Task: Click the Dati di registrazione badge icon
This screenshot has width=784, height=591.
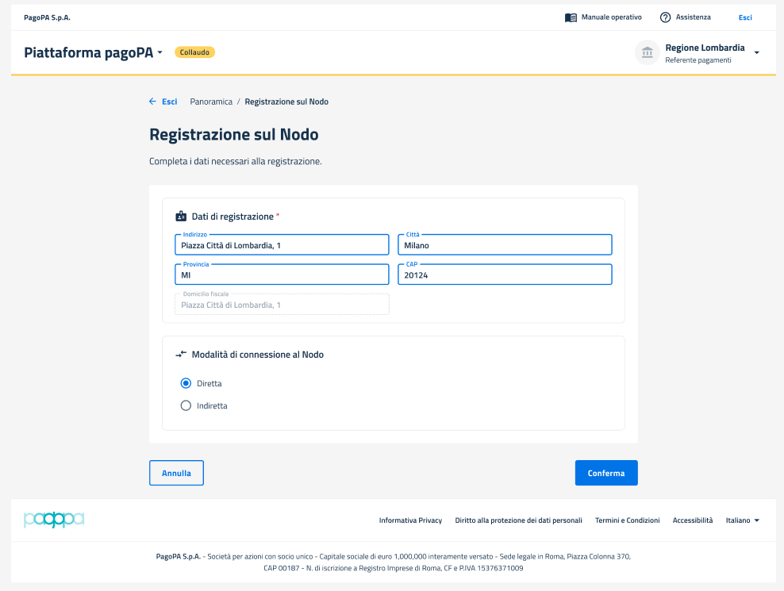Action: click(181, 217)
